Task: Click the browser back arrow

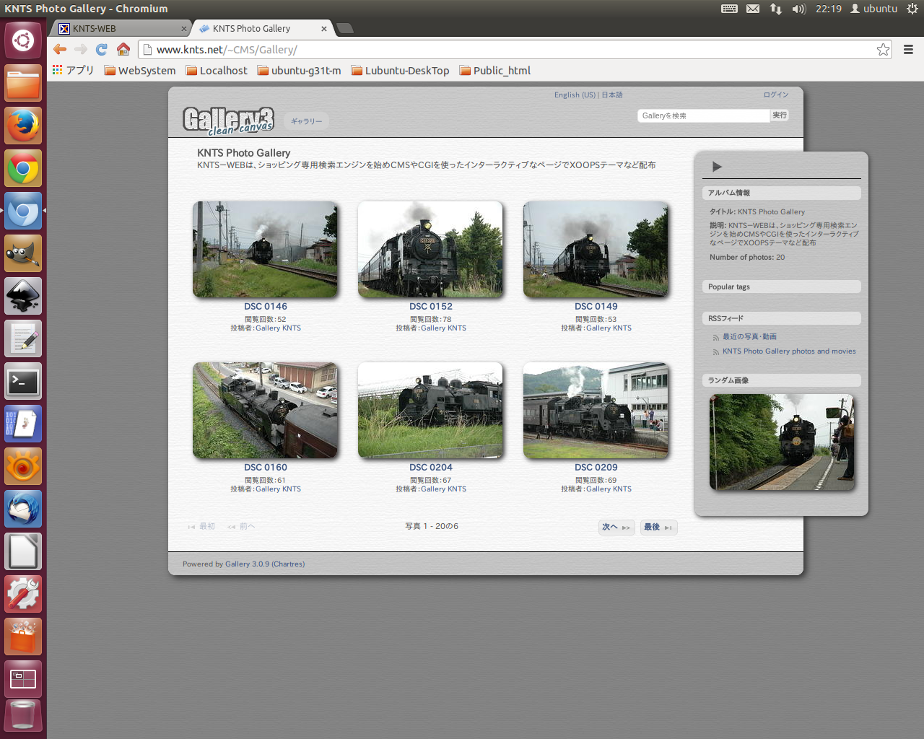Action: pyautogui.click(x=60, y=49)
